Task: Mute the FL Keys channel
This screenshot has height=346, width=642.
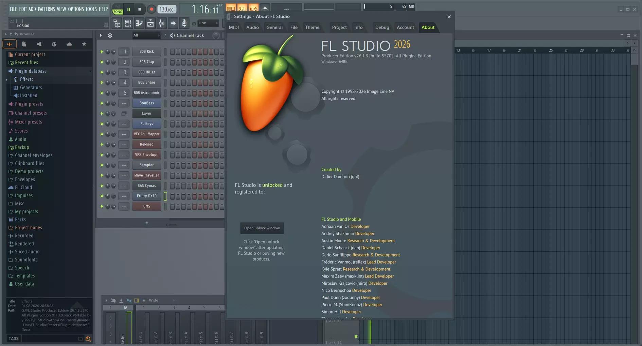Action: (x=101, y=124)
